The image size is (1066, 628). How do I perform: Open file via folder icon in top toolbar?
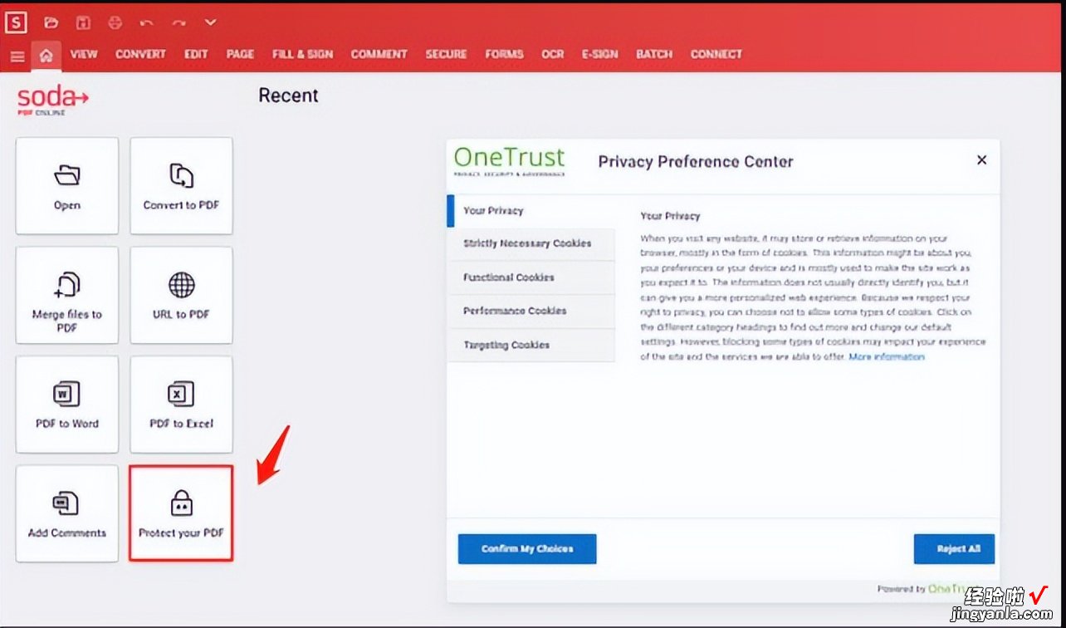pos(51,22)
